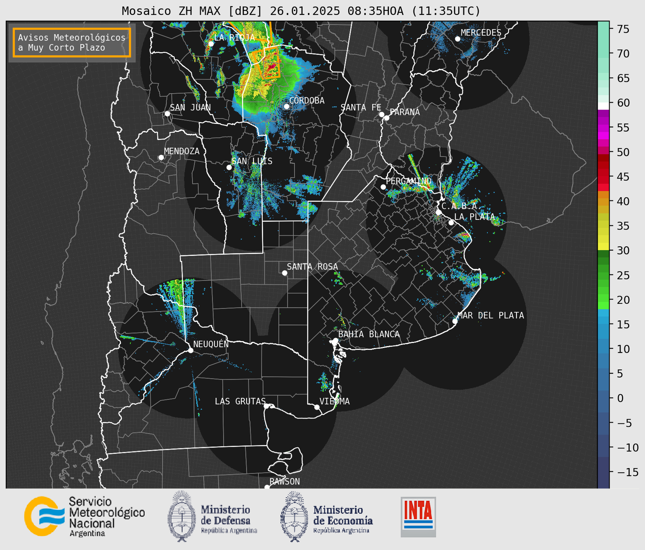Click the Servicio Meteorológico Nacional logo
Screen dimensions: 645x550
pos(84,517)
